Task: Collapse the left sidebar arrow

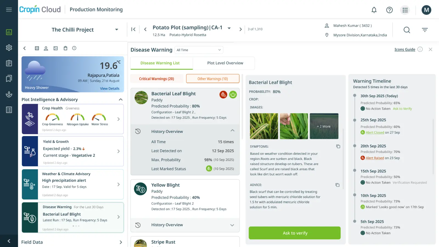Action: (9, 241)
